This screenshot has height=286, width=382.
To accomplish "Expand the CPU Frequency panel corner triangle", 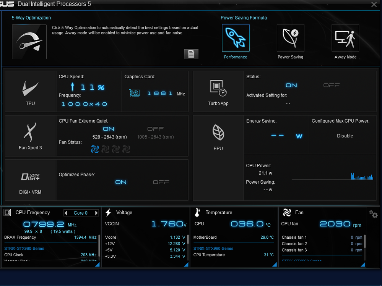I will pyautogui.click(x=98, y=265).
